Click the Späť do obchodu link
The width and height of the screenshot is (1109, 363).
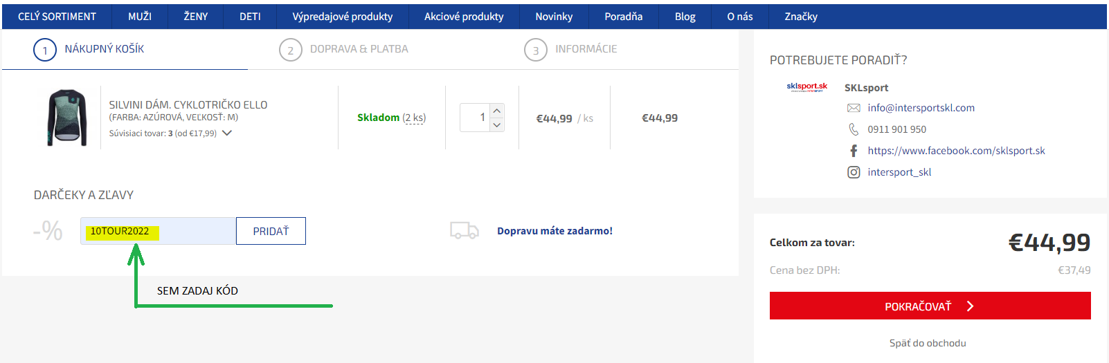(x=927, y=343)
